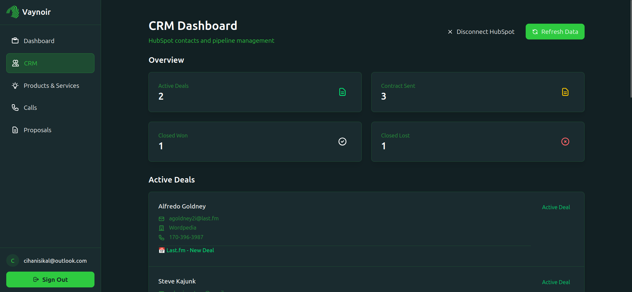This screenshot has height=292, width=632.
Task: Click the Active Deals card document icon
Action: point(342,92)
